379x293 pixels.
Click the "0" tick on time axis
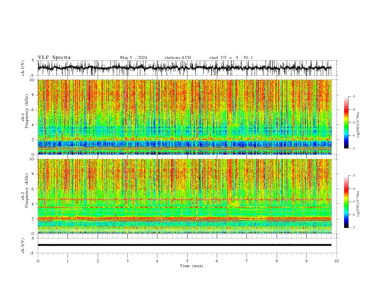click(38, 261)
